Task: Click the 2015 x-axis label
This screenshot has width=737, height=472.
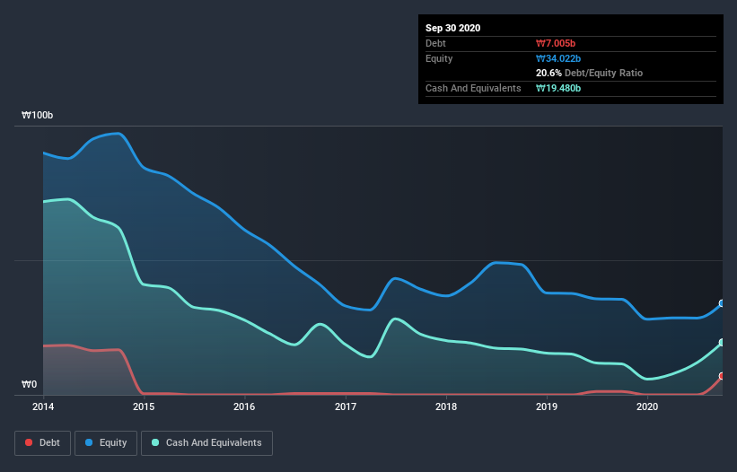Action: 144,406
